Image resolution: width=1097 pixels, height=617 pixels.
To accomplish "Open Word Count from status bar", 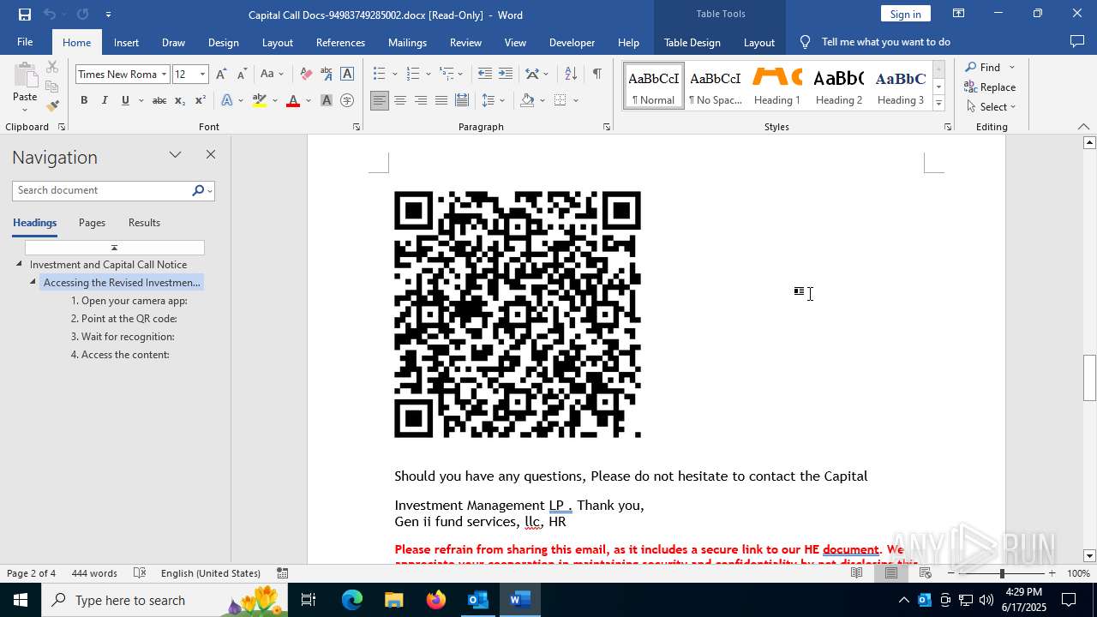I will 94,573.
